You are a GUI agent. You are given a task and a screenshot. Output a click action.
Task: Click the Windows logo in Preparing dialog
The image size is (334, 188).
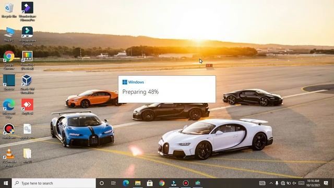[x=125, y=82]
